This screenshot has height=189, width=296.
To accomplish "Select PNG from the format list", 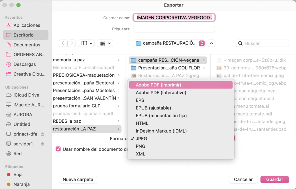I will coord(140,146).
